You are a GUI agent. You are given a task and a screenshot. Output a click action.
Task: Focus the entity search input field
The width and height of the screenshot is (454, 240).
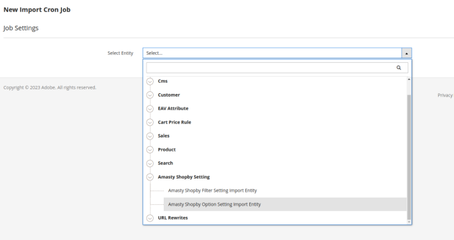click(x=277, y=68)
